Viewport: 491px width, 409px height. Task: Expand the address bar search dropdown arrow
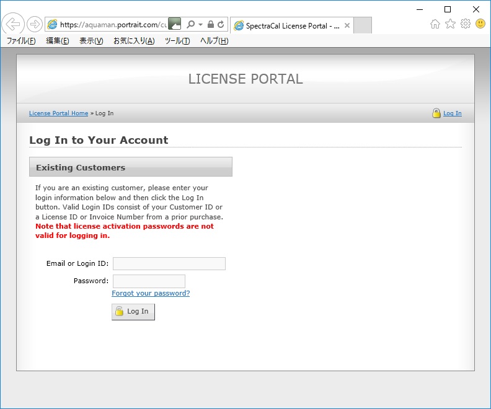(x=200, y=25)
